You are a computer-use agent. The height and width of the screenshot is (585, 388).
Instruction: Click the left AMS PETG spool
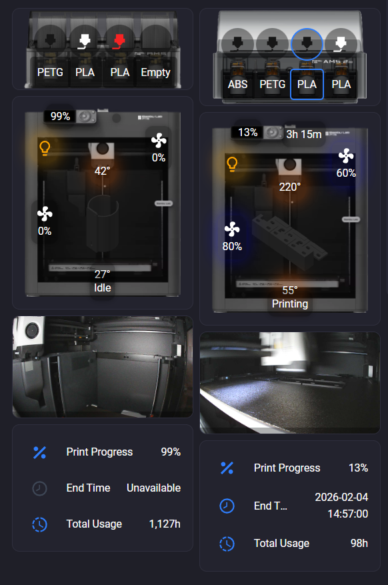pos(50,41)
